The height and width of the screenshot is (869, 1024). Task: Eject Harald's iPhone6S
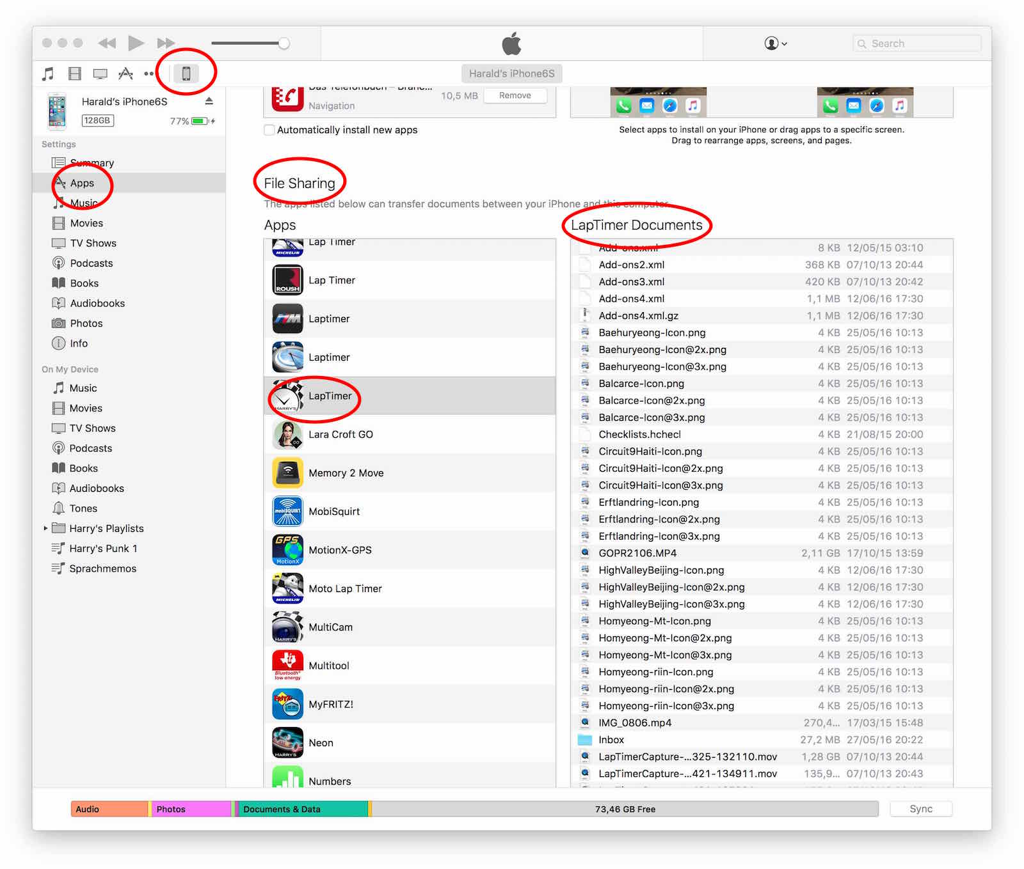(x=209, y=101)
